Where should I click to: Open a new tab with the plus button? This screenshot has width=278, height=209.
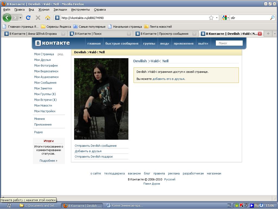pyautogui.click(x=268, y=34)
